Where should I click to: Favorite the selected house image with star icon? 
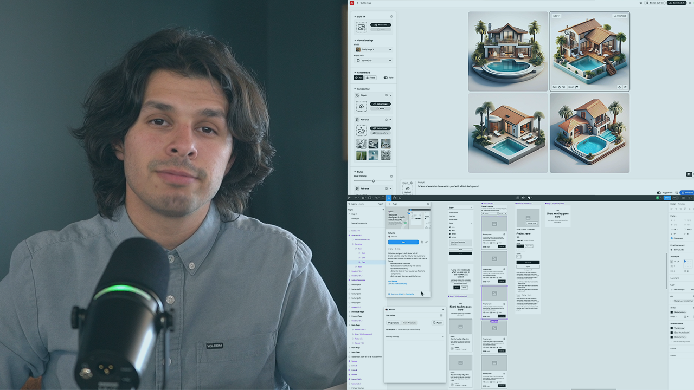pyautogui.click(x=625, y=87)
